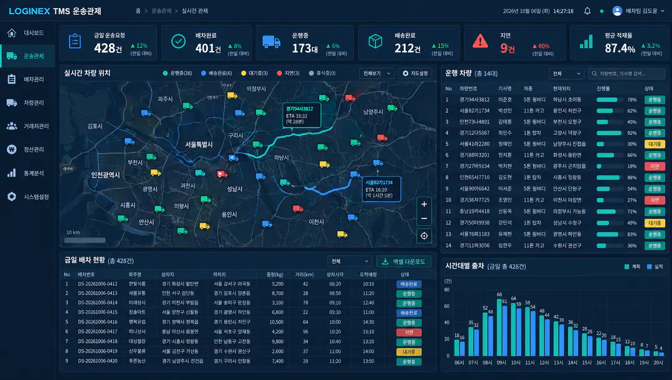Click the red delayed truck marker near 과천시

[x=222, y=174]
